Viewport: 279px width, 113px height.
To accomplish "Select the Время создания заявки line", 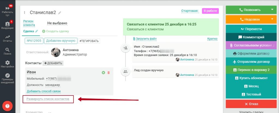I will [165, 55].
